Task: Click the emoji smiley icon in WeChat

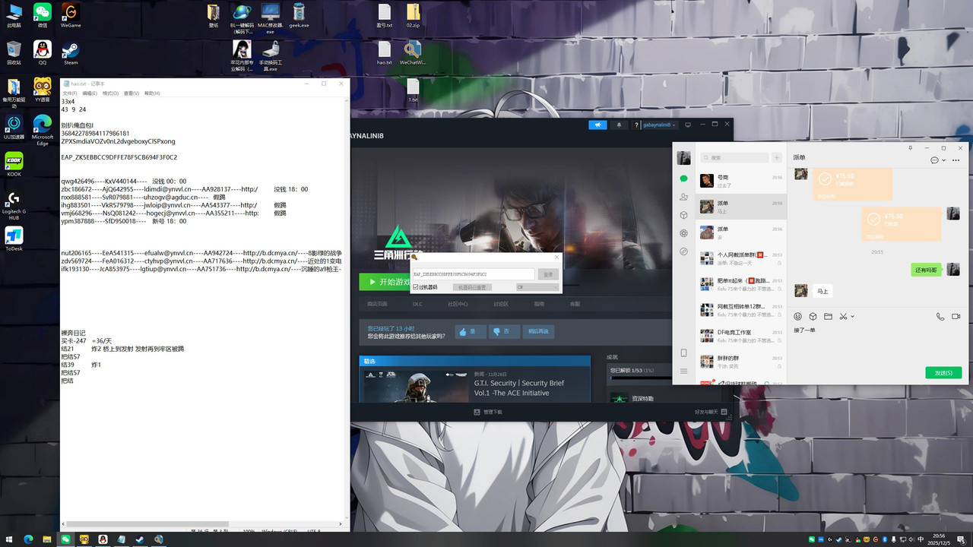Action: click(x=797, y=316)
